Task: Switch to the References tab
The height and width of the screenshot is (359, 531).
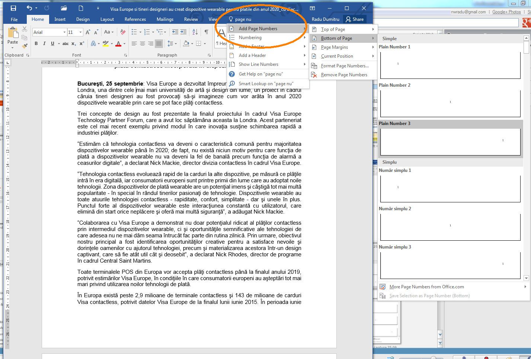Action: point(135,19)
